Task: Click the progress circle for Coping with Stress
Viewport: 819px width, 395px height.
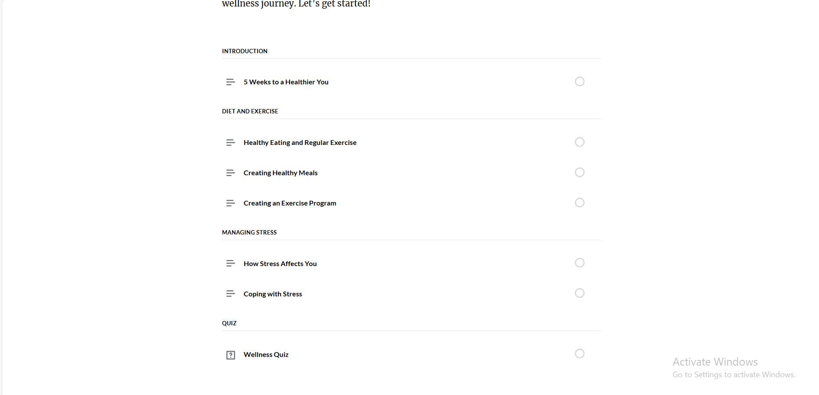Action: pos(580,293)
